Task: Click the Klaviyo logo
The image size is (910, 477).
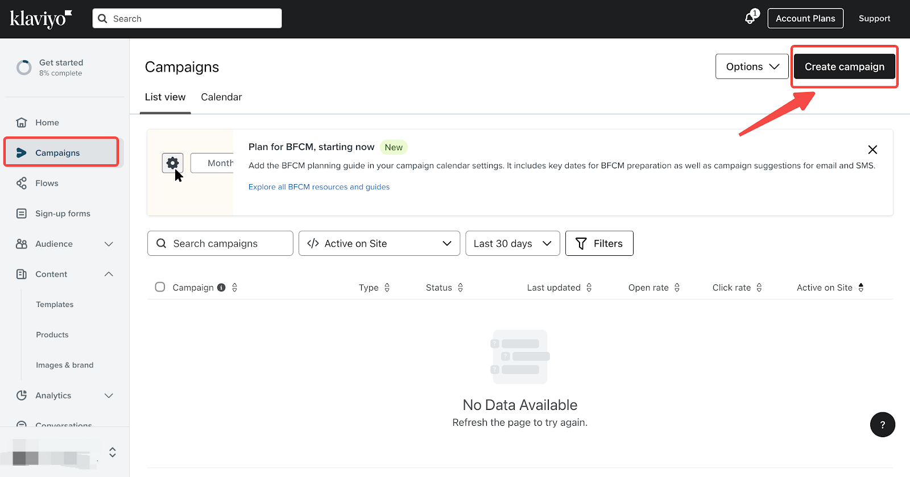Action: 41,19
